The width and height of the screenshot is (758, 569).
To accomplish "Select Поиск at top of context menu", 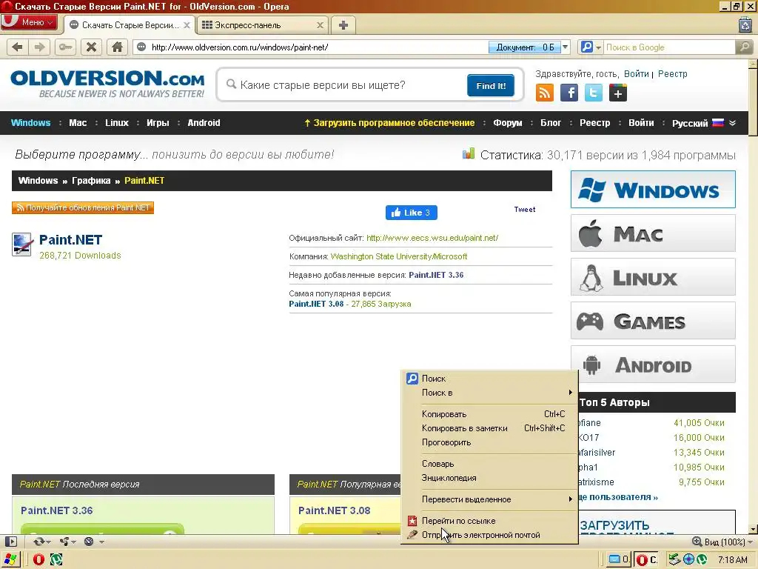I will (x=490, y=379).
